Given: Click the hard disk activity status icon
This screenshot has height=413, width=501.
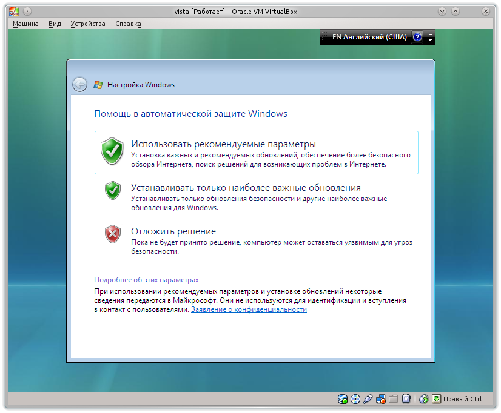Looking at the screenshot, I should 342,398.
